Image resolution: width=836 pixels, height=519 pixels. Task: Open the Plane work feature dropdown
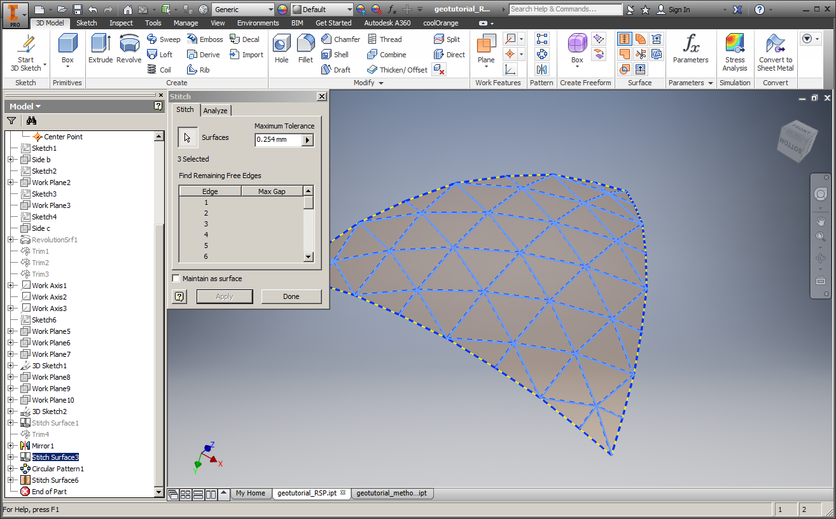[x=486, y=67]
